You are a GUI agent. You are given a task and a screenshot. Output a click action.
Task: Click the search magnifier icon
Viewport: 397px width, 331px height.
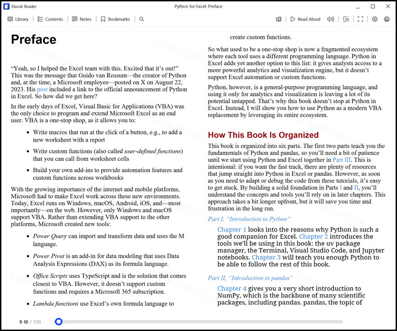click(x=142, y=19)
